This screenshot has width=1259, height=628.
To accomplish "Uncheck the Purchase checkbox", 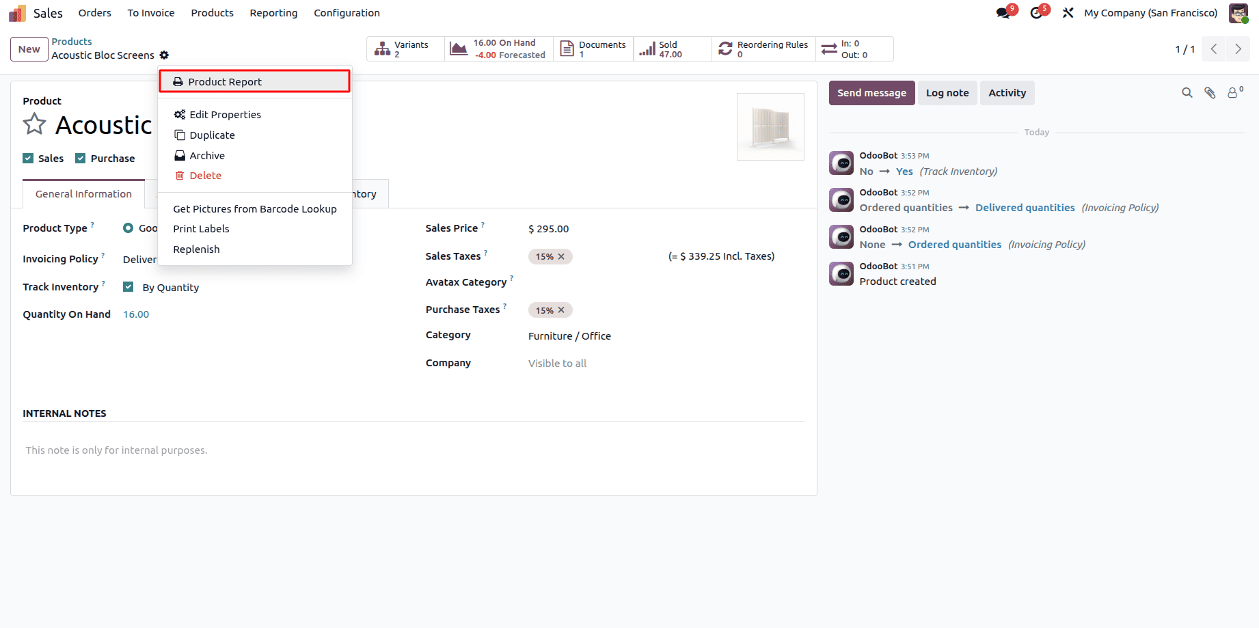I will coord(82,158).
